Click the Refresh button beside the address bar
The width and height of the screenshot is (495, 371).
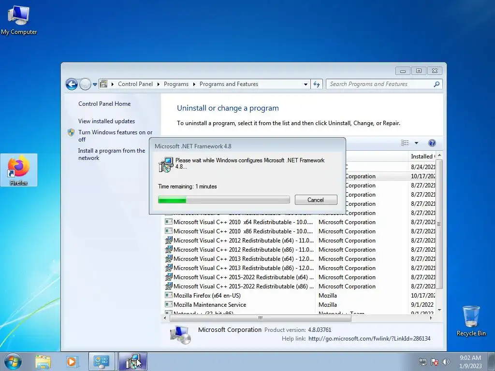pyautogui.click(x=317, y=84)
